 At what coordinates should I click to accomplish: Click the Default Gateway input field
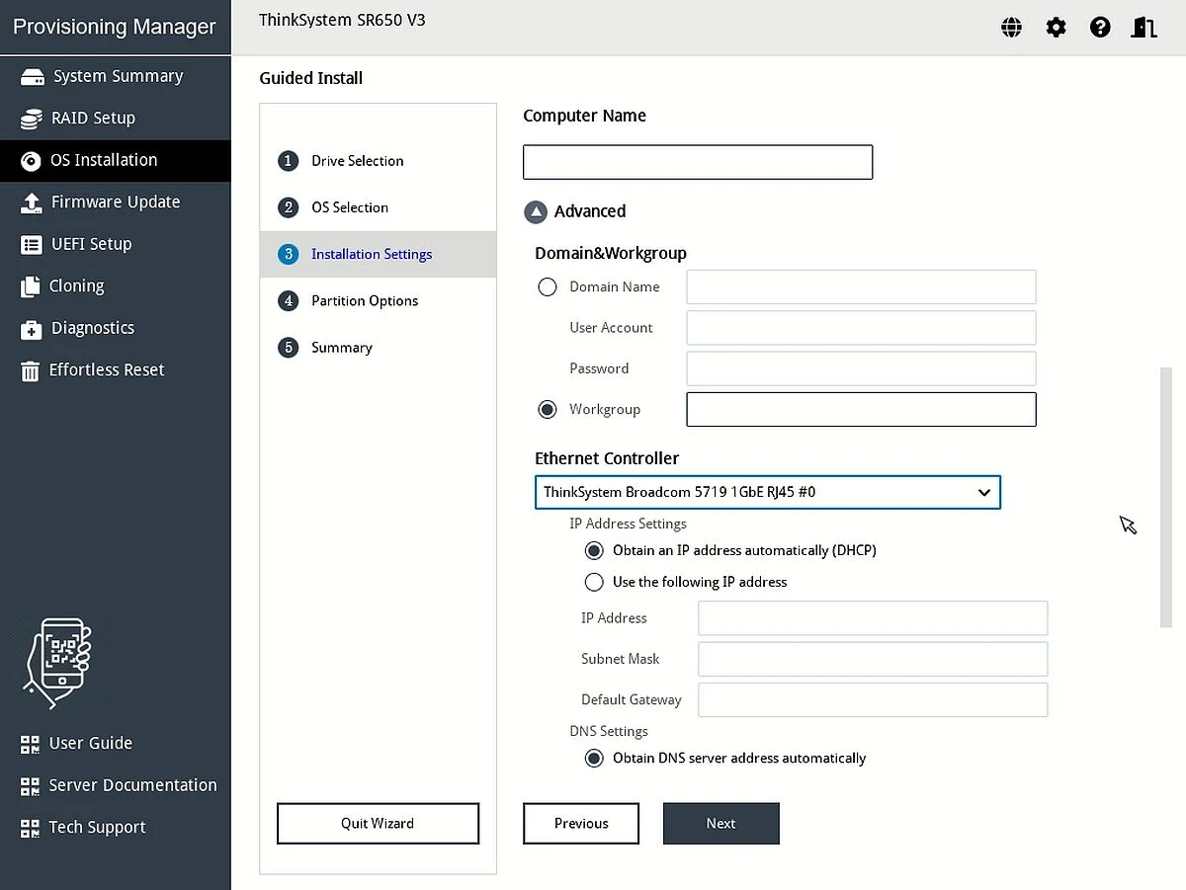(873, 699)
